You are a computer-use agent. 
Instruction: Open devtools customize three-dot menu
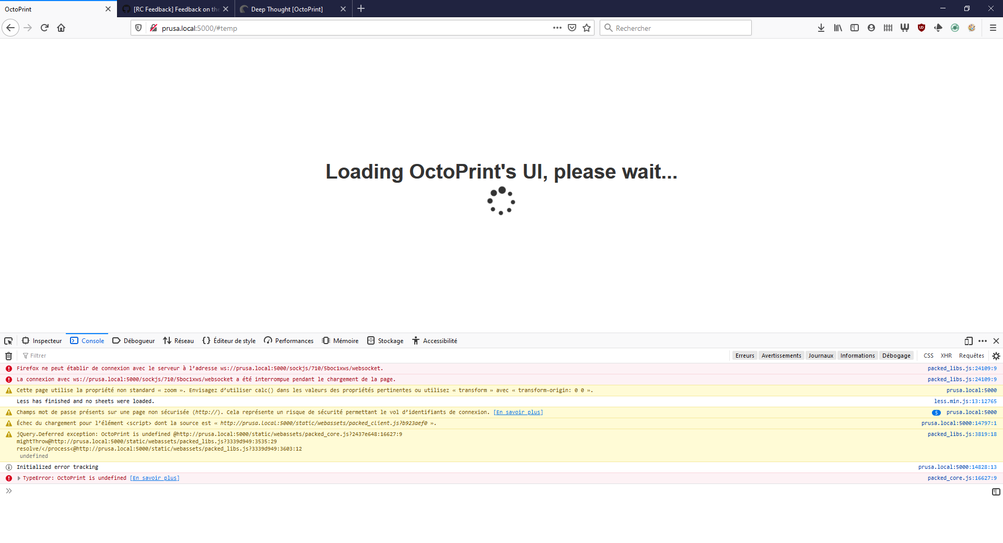coord(983,341)
